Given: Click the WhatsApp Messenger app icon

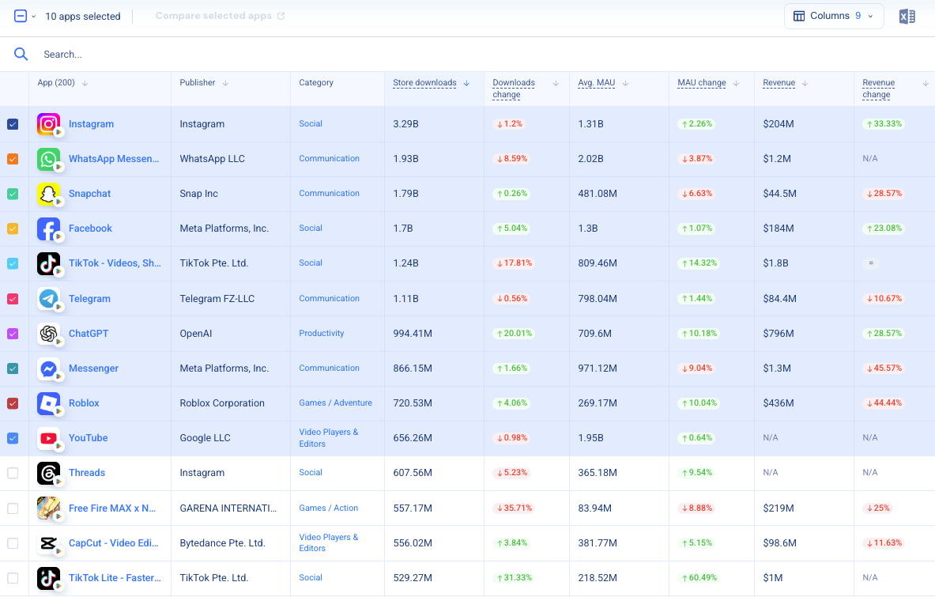Looking at the screenshot, I should tap(48, 159).
